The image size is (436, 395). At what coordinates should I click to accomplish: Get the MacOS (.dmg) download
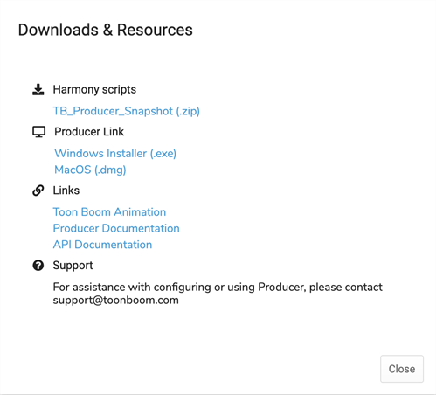click(90, 170)
